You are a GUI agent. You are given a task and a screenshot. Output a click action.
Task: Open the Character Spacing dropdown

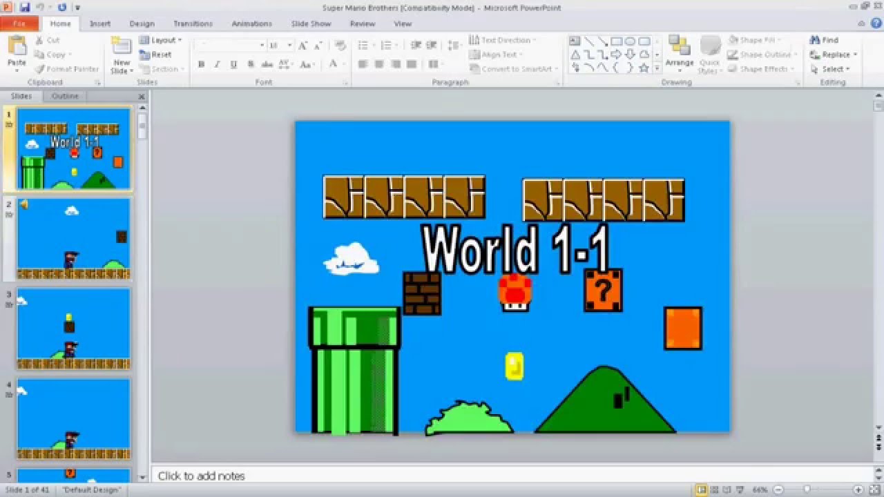pos(287,64)
